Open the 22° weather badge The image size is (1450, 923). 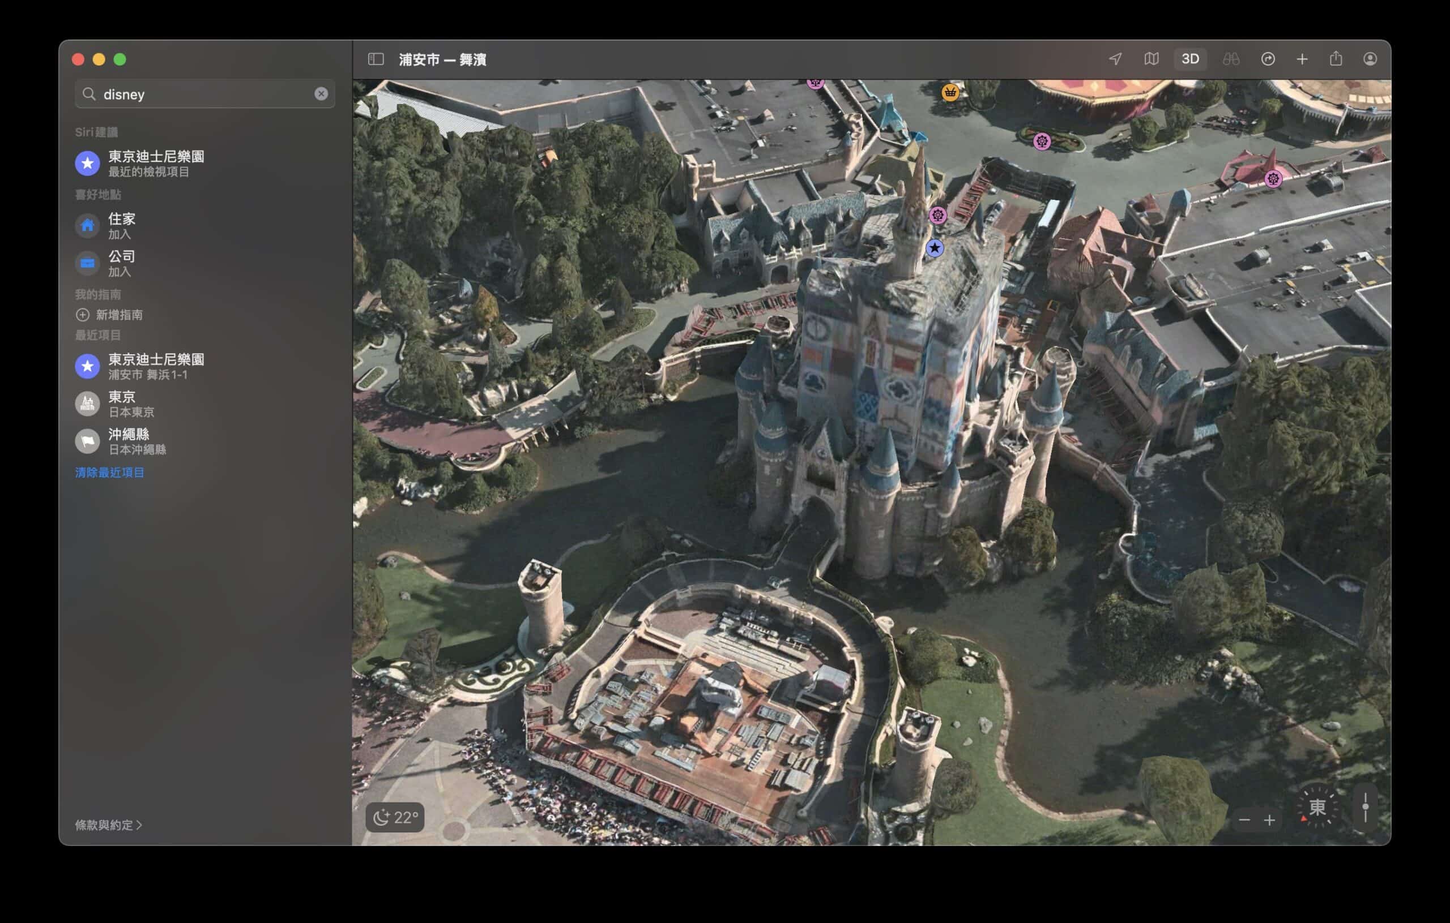click(395, 817)
